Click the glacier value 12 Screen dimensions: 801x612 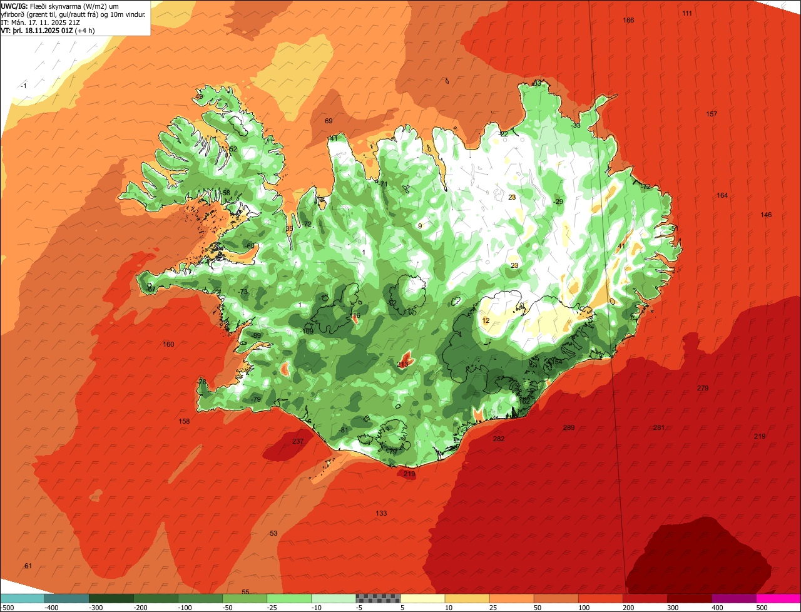[486, 320]
